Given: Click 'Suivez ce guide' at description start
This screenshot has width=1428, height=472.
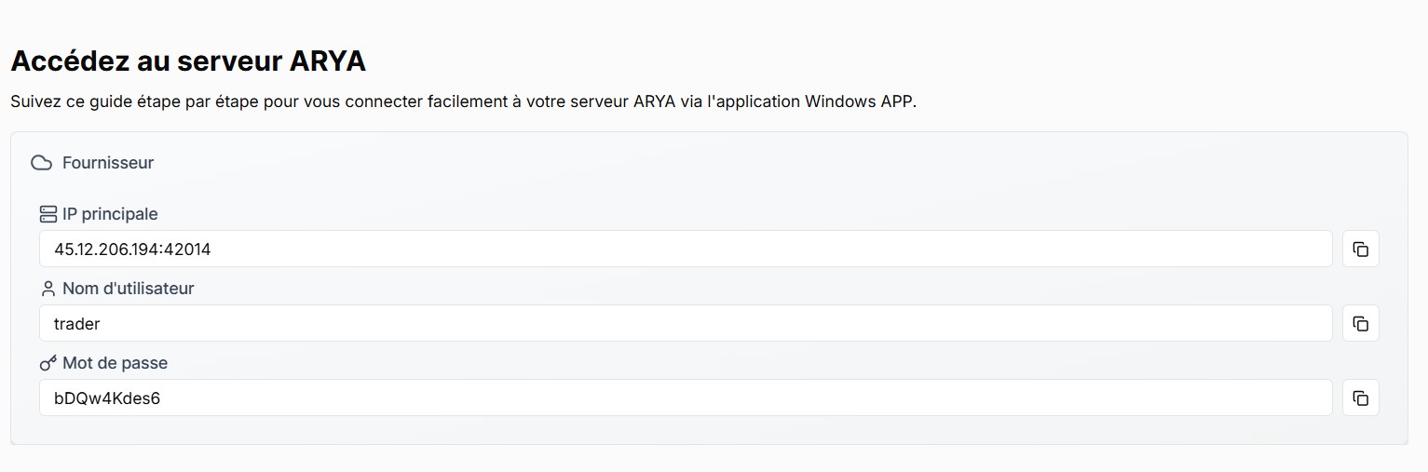Looking at the screenshot, I should [70, 101].
